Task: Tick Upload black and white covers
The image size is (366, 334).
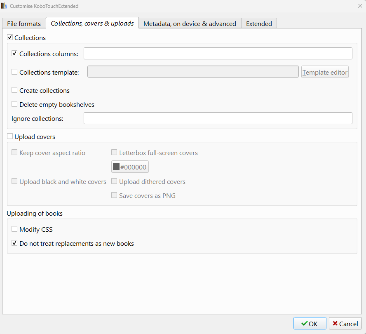Action: (14, 181)
